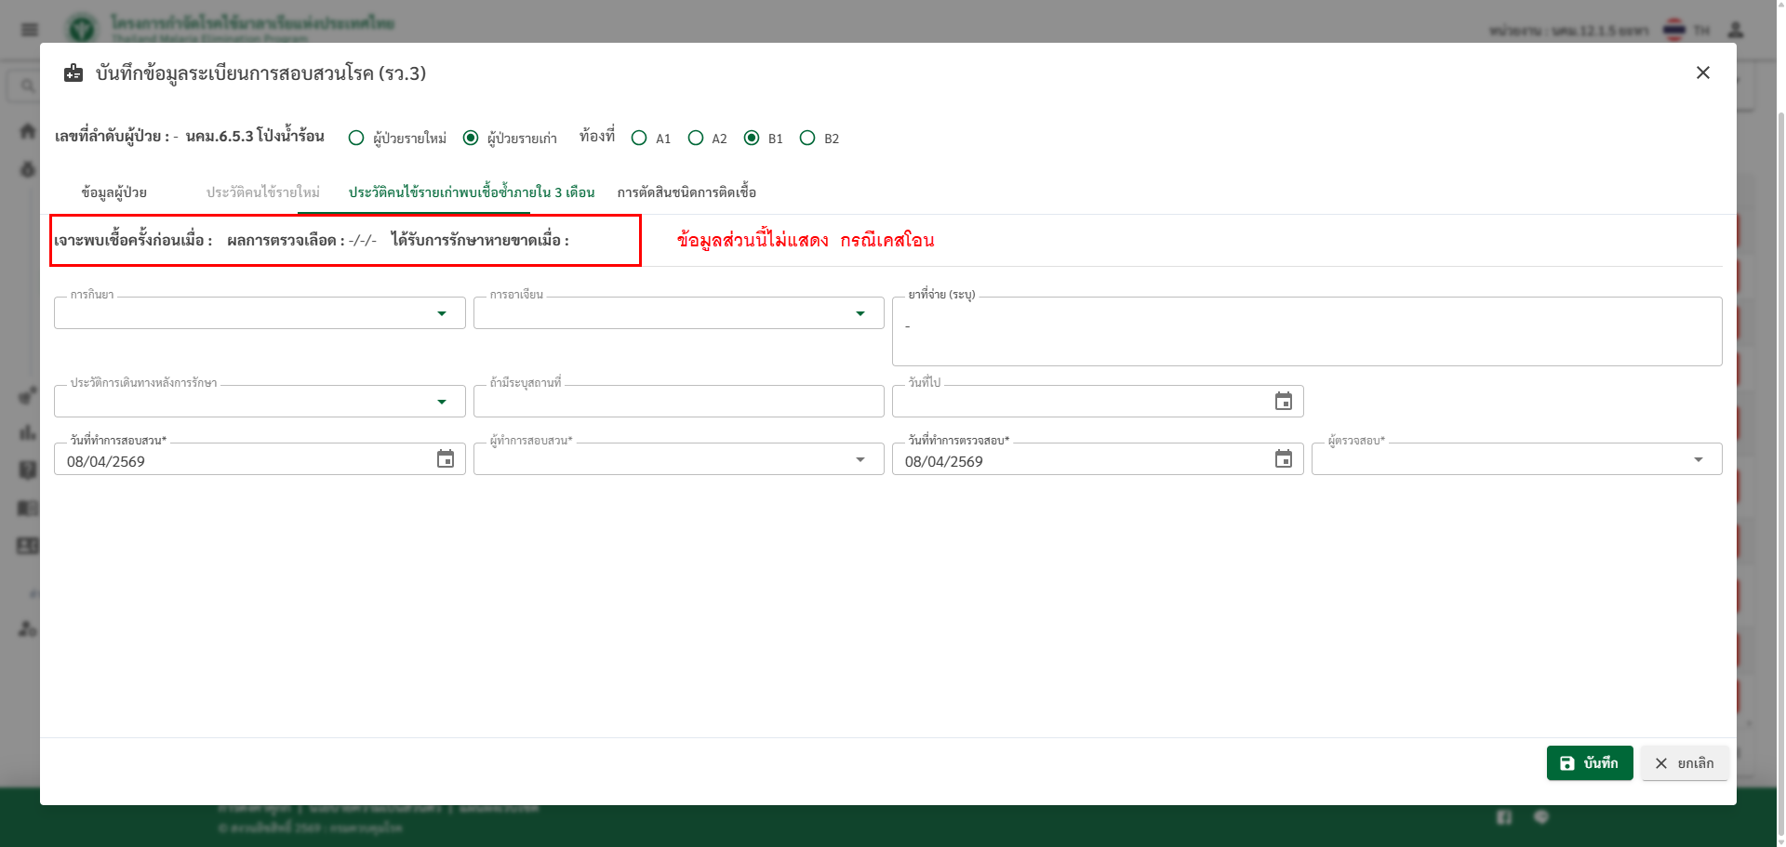Click the Thai flag language icon

click(x=1674, y=30)
